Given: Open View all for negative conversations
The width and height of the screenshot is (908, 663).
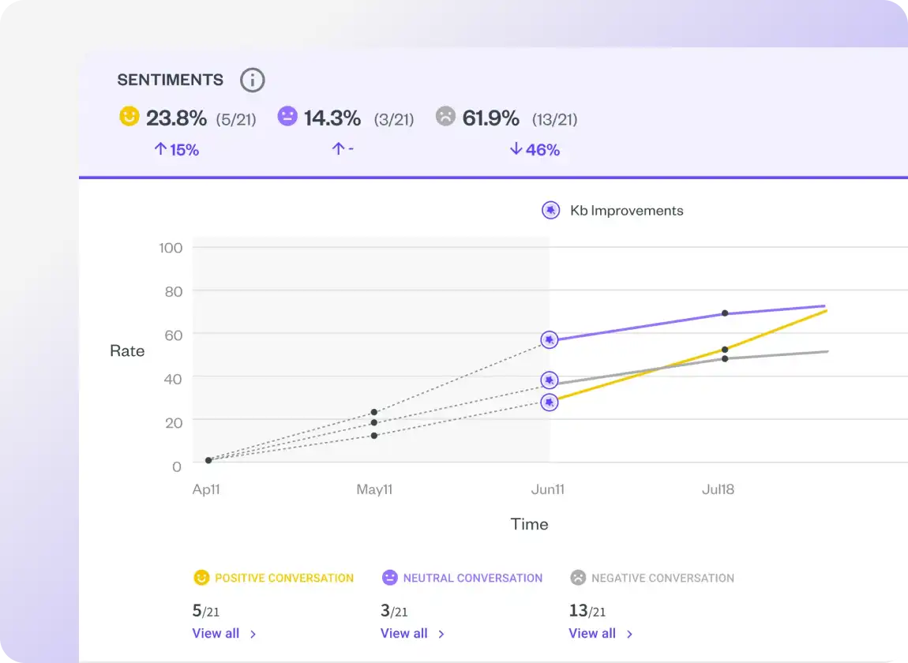Looking at the screenshot, I should (601, 633).
